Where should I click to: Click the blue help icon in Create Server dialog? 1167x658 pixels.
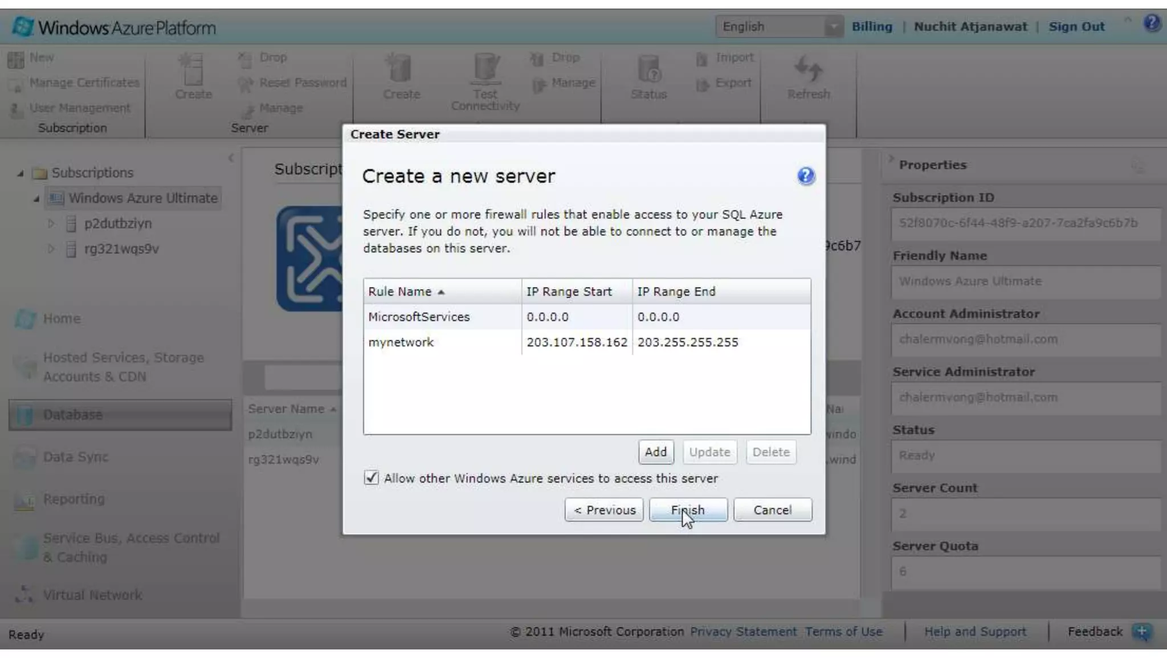click(805, 176)
